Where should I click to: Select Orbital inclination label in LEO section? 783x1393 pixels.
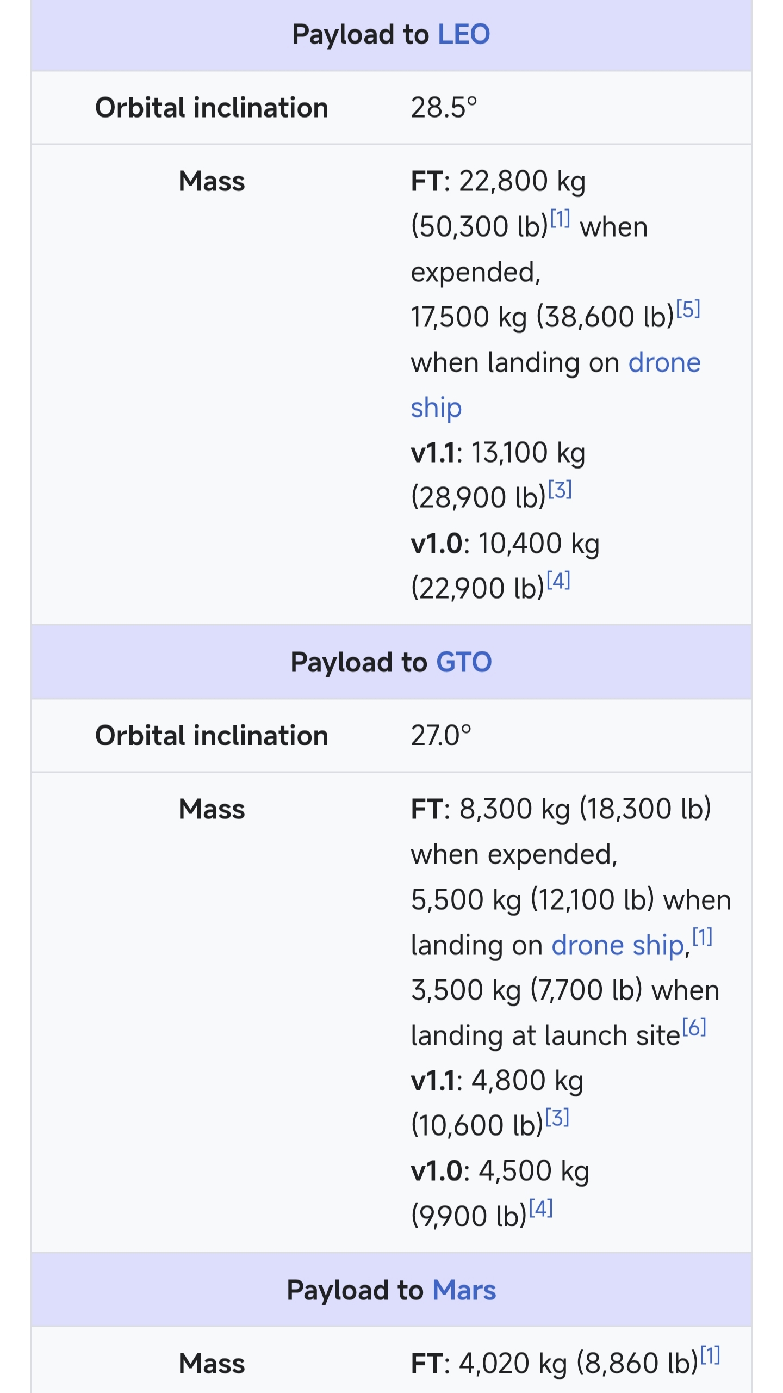click(x=212, y=108)
